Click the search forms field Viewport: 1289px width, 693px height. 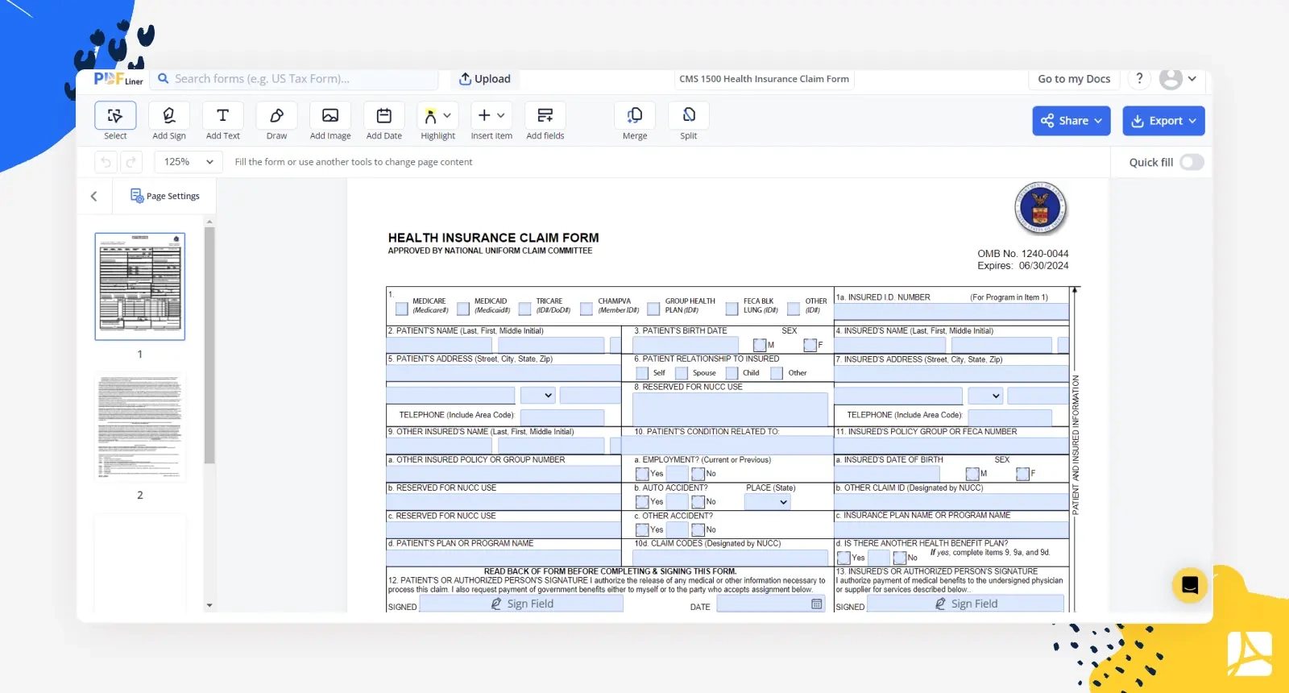[x=294, y=79]
